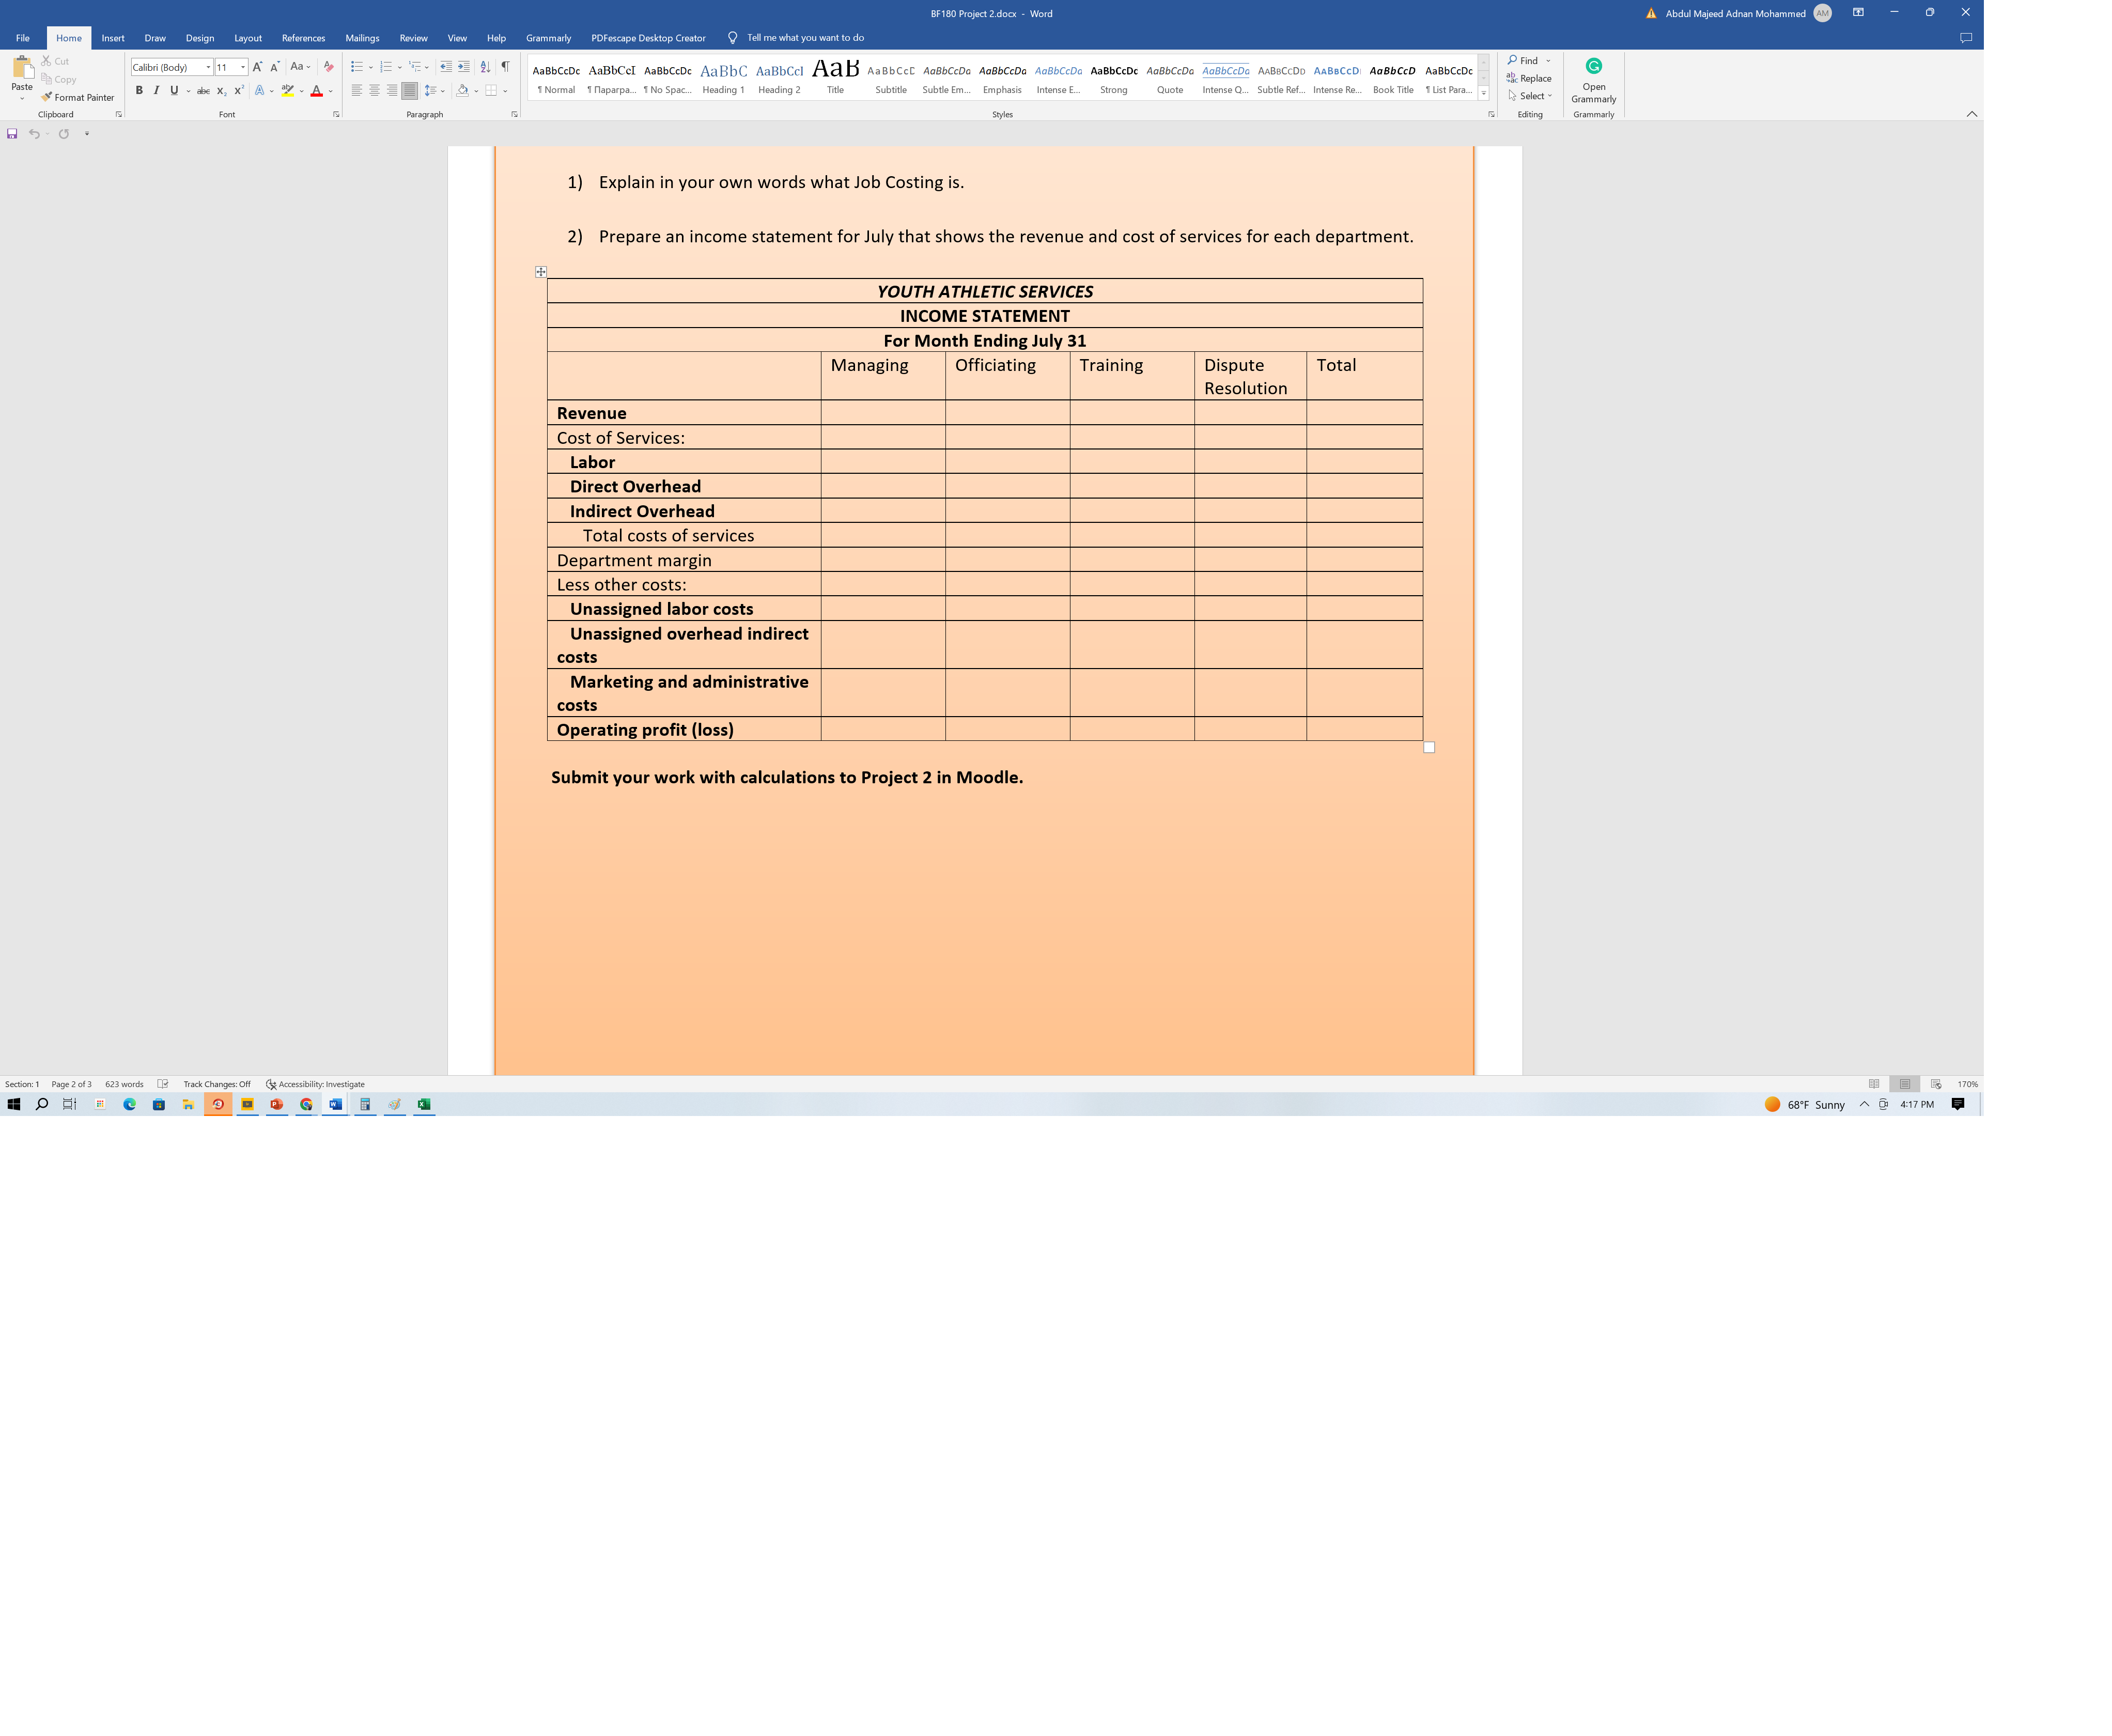The width and height of the screenshot is (2112, 1736).
Task: Click the Bold formatting icon
Action: coord(141,91)
